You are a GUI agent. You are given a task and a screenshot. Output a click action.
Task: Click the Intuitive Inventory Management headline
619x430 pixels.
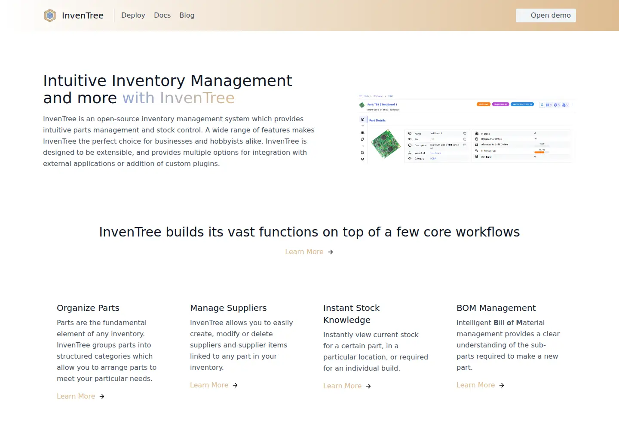pyautogui.click(x=168, y=89)
